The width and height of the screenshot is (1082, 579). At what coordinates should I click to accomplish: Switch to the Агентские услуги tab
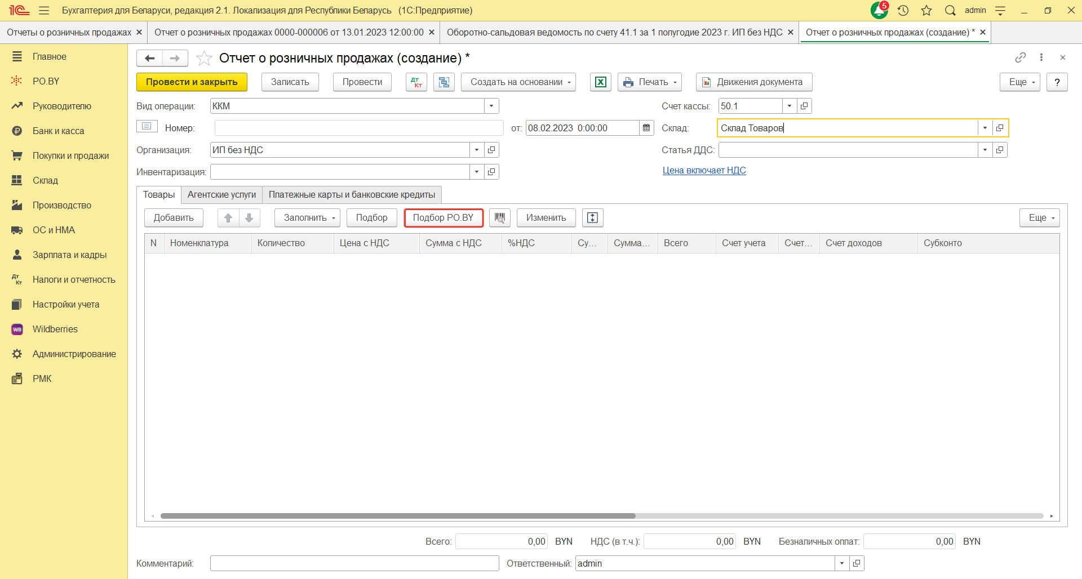(221, 195)
